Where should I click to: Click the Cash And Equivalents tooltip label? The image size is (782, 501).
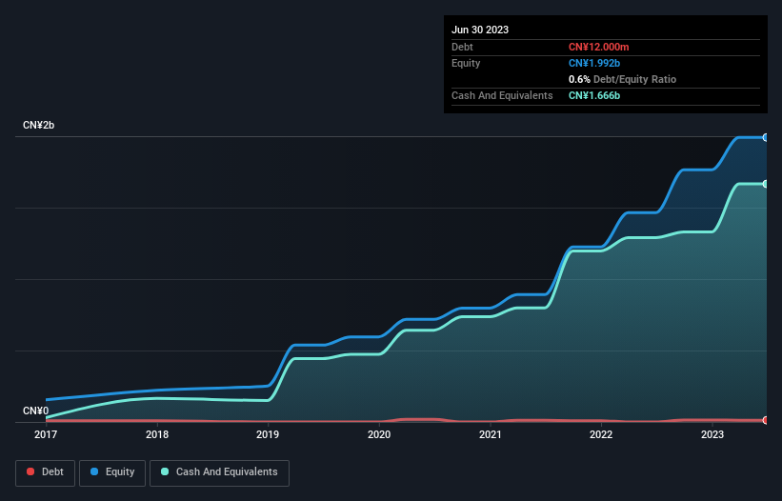tap(502, 95)
